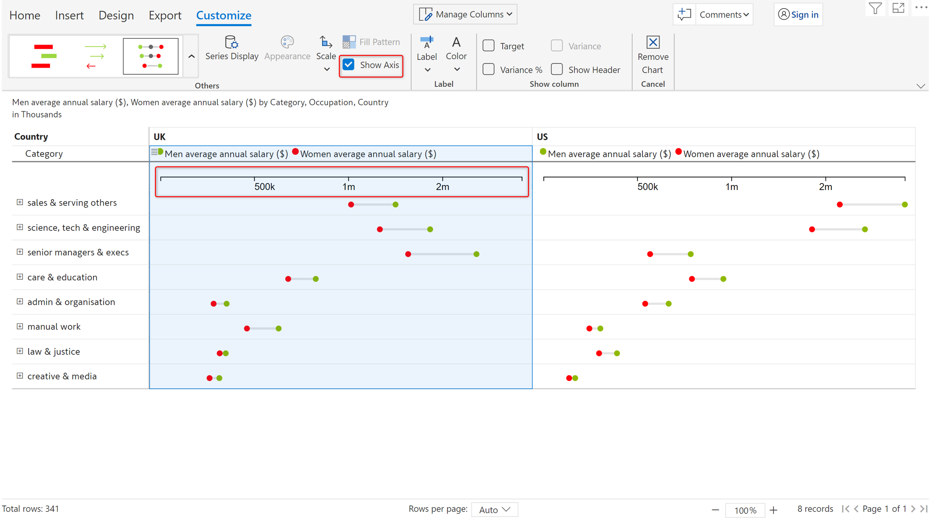Choose the red-green bar chart type
931x520 pixels.
[x=43, y=56]
